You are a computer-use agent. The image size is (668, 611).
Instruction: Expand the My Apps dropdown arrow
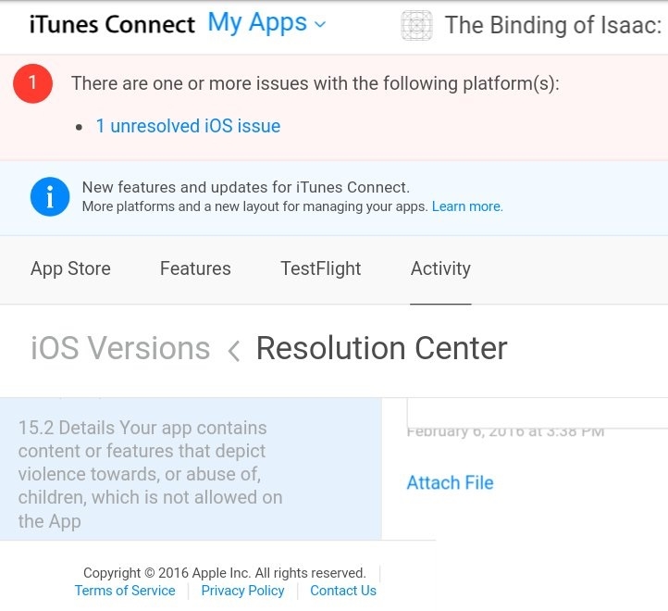[x=320, y=24]
